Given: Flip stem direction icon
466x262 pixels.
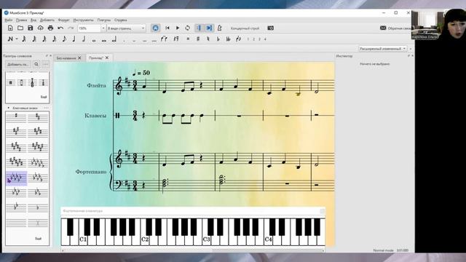Looking at the screenshot, I should click(238, 39).
